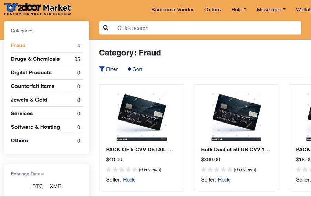Click the magnifier search icon
Screen dimensions: 311x197
click(106, 28)
